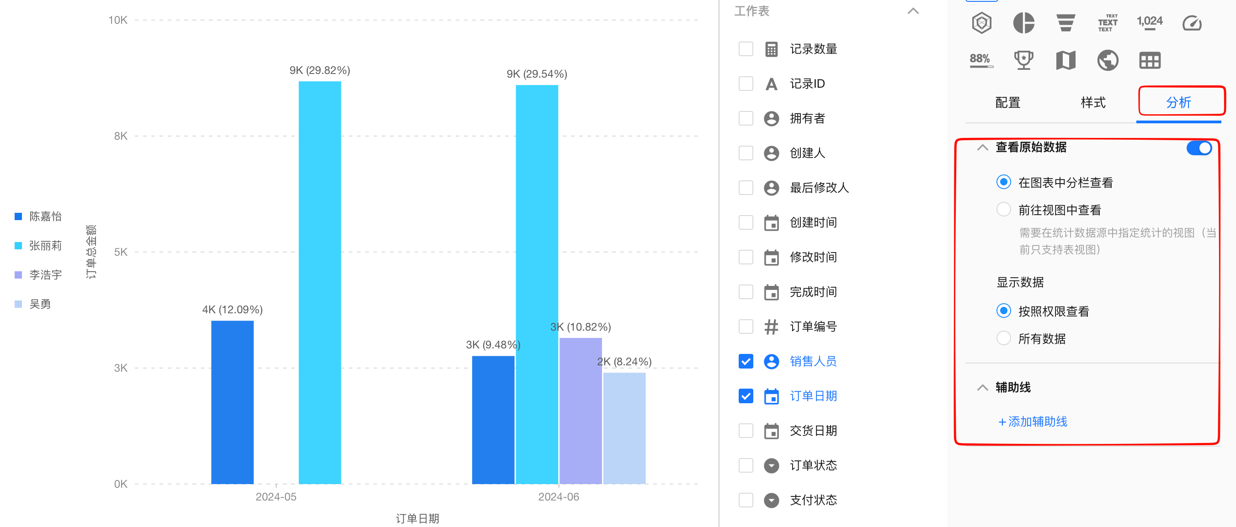Choose the pie chart type icon
The width and height of the screenshot is (1236, 527).
click(1023, 22)
